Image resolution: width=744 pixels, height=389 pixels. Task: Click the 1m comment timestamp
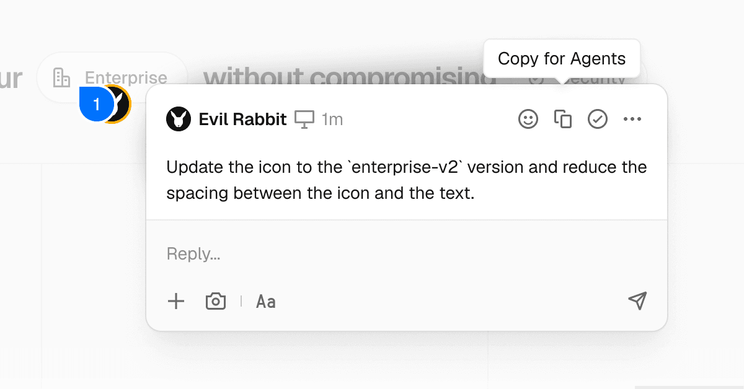pos(332,119)
